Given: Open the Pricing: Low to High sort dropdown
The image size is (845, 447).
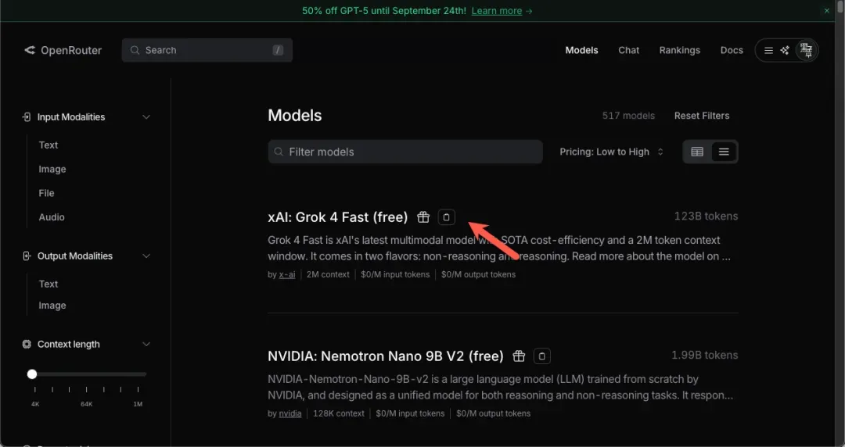Looking at the screenshot, I should coord(612,152).
